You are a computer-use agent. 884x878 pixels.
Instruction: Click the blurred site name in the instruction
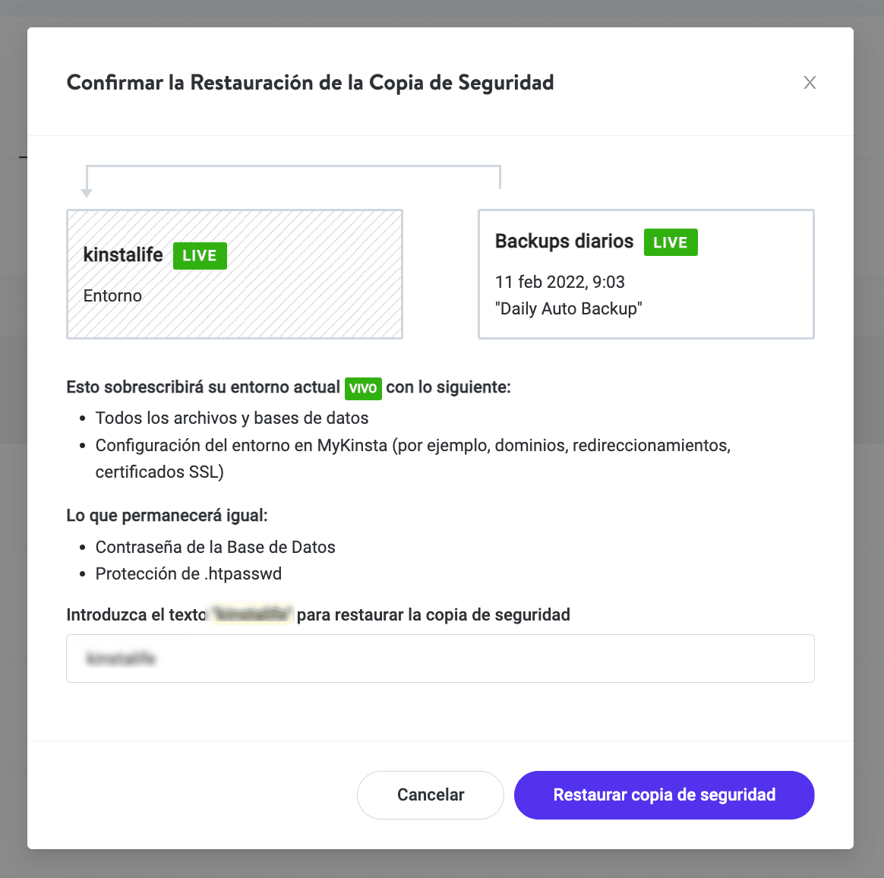click(251, 614)
